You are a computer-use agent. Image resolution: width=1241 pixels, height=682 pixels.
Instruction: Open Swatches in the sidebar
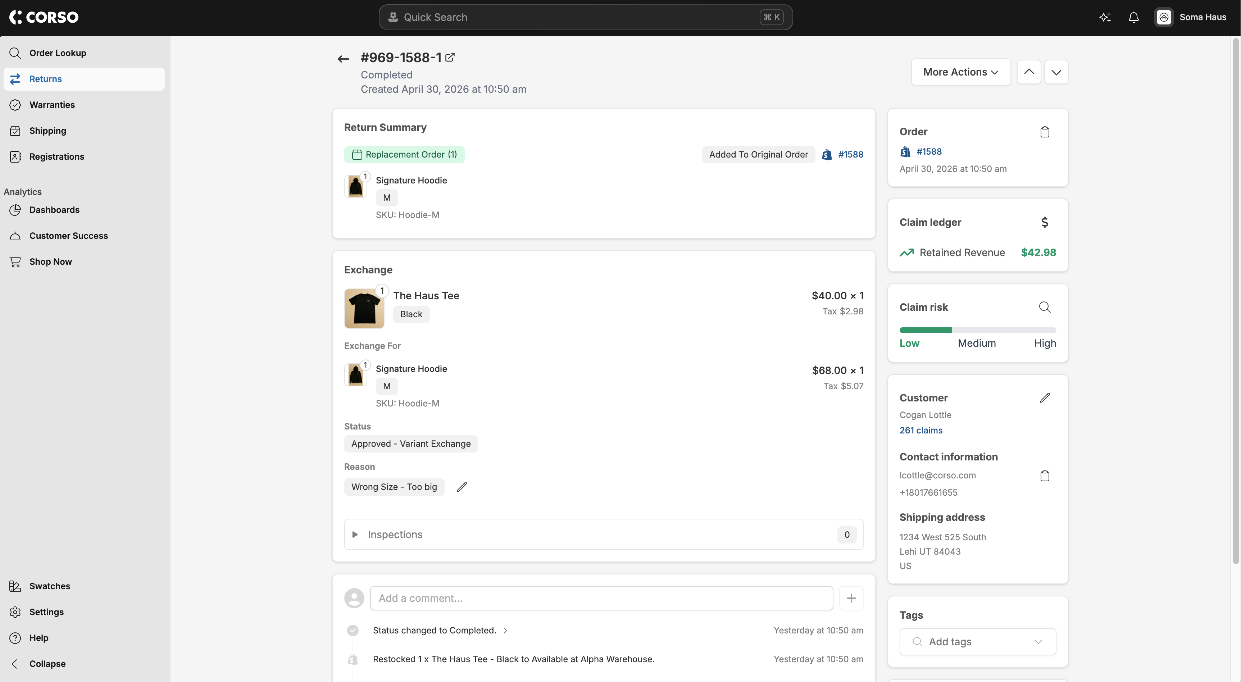tap(84, 586)
